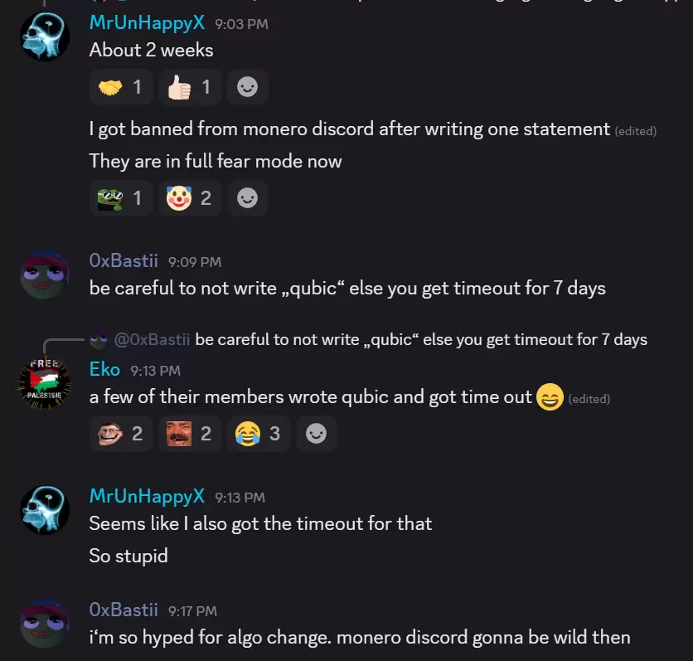Open the MrUnHappyX username at 9:03 PM

click(147, 22)
